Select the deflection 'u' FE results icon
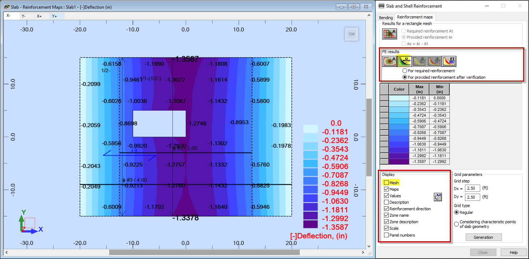The image size is (529, 259). [405, 61]
